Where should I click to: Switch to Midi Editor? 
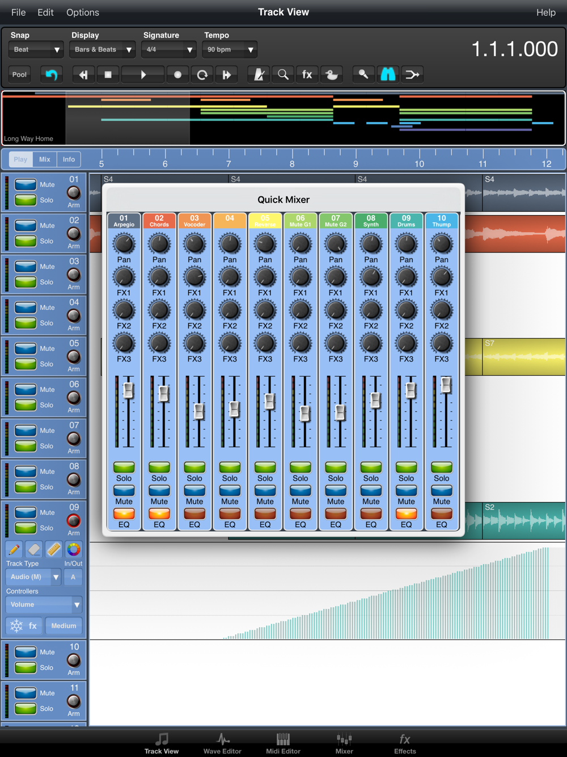click(x=283, y=743)
